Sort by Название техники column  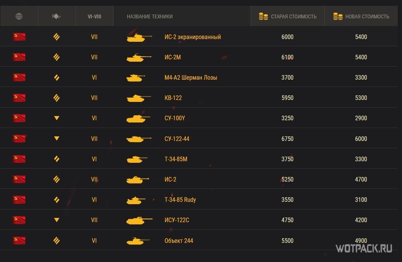tap(149, 16)
